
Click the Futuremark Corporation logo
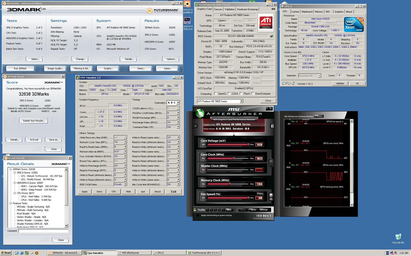tap(163, 11)
